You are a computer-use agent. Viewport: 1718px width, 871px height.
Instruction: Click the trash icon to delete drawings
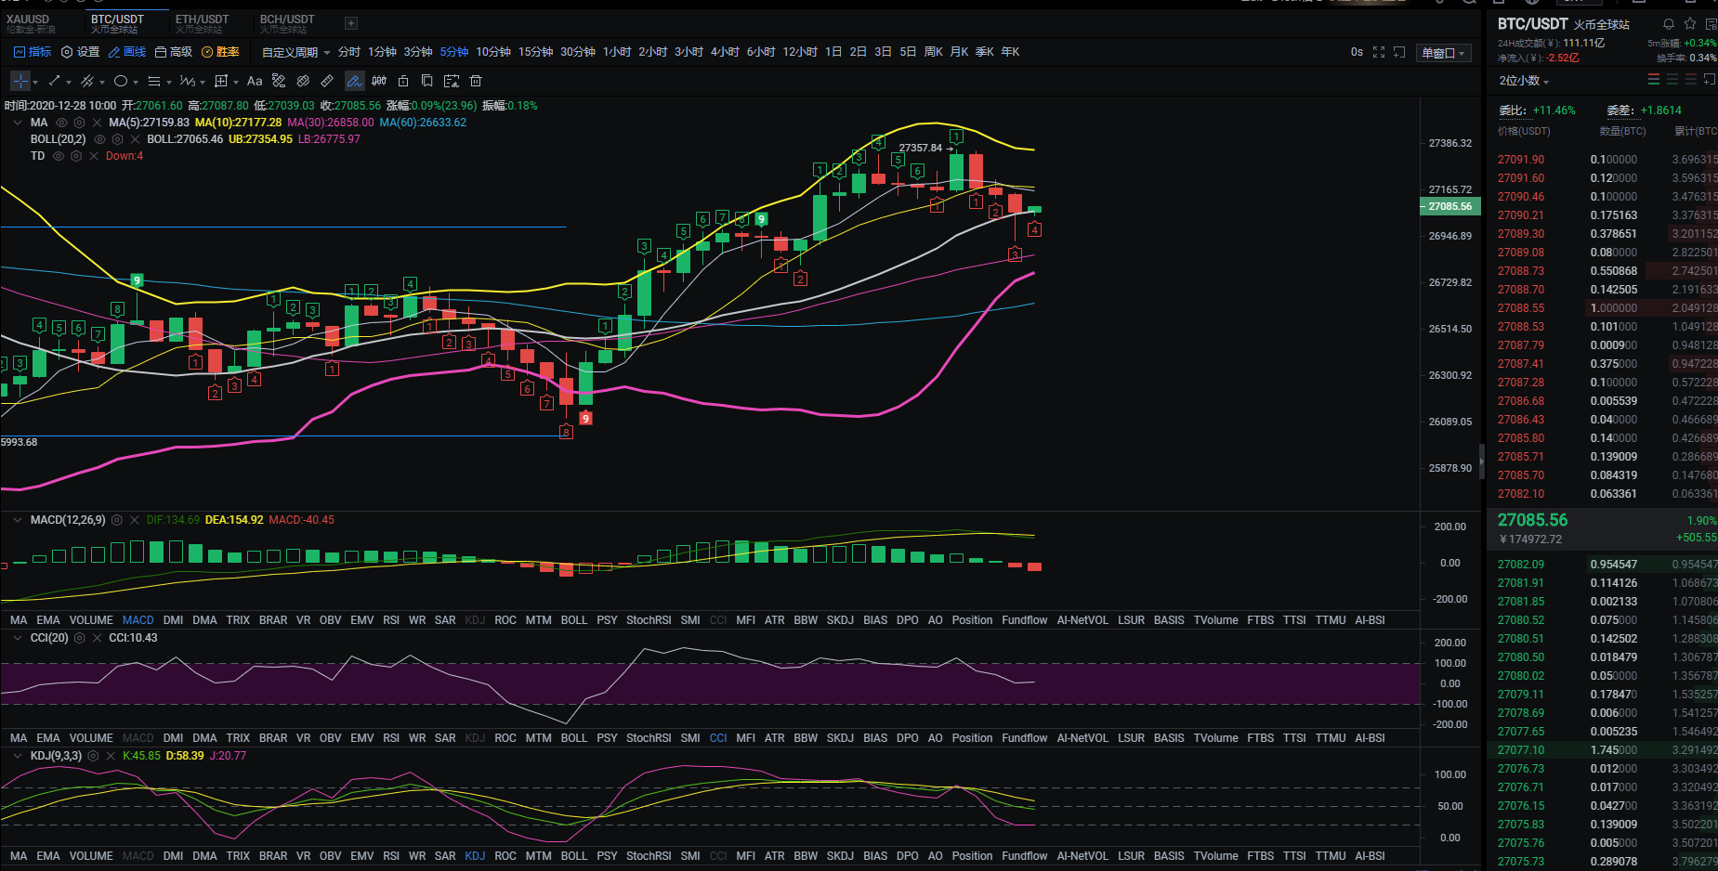click(476, 82)
